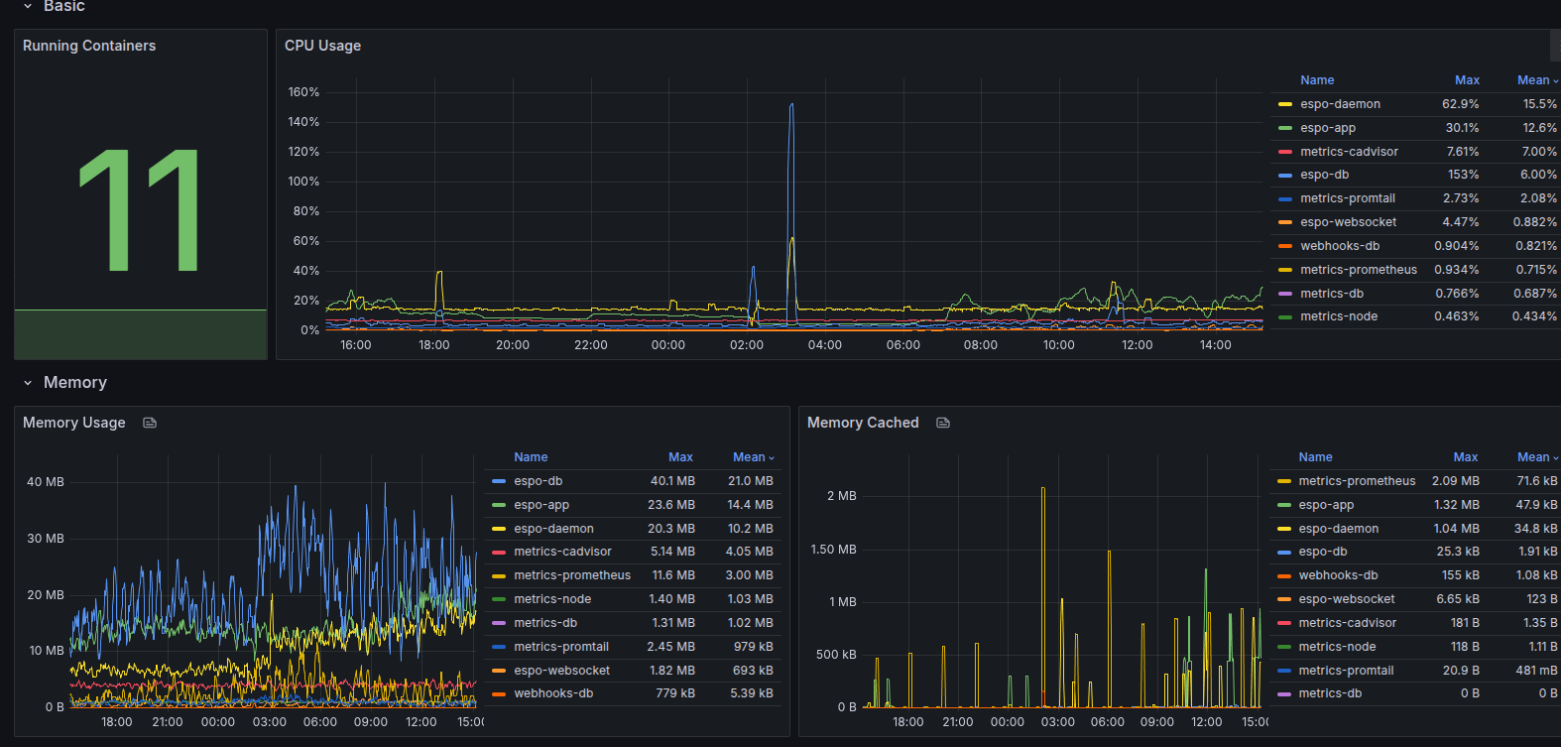Sort Memory Cached legend by Mean column

pyautogui.click(x=1533, y=457)
